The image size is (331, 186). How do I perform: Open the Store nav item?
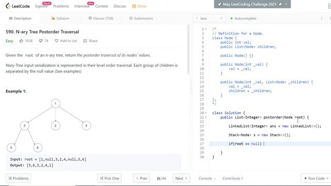(139, 6)
